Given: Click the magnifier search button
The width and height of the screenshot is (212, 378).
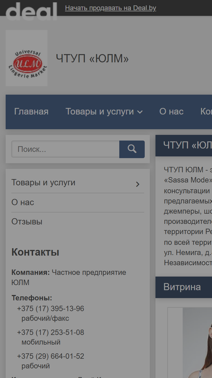Looking at the screenshot, I should pos(132,149).
